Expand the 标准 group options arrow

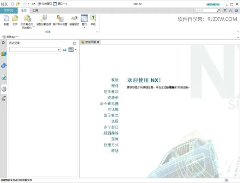coord(97,32)
